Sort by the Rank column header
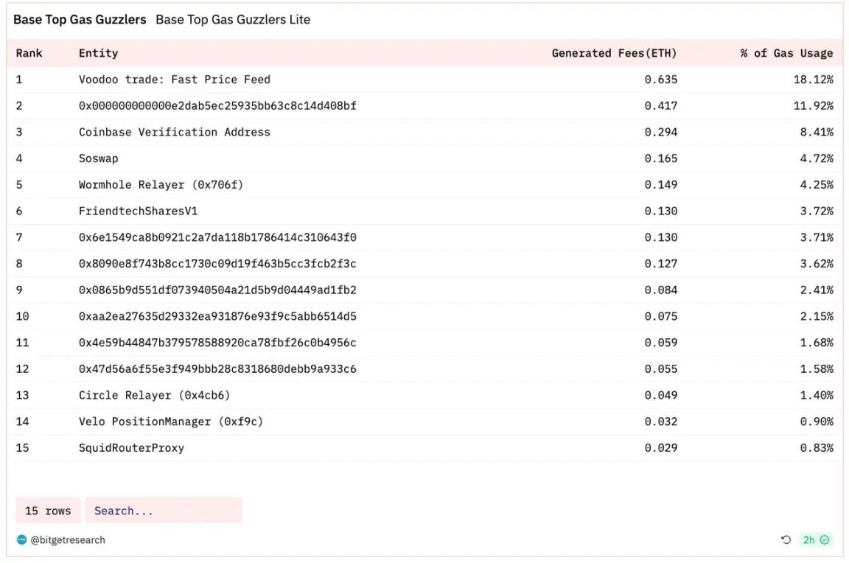This screenshot has width=849, height=563. [29, 53]
